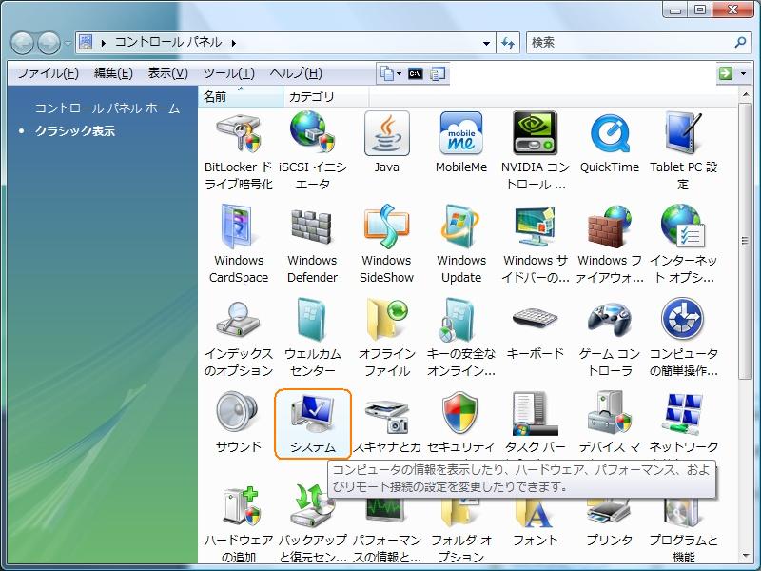
Task: Expand address bar history dropdown
Action: (486, 43)
